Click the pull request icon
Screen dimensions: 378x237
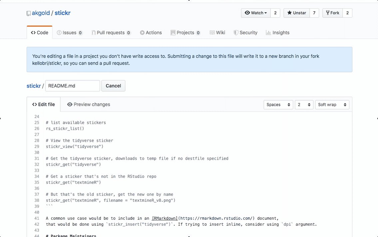coord(94,33)
